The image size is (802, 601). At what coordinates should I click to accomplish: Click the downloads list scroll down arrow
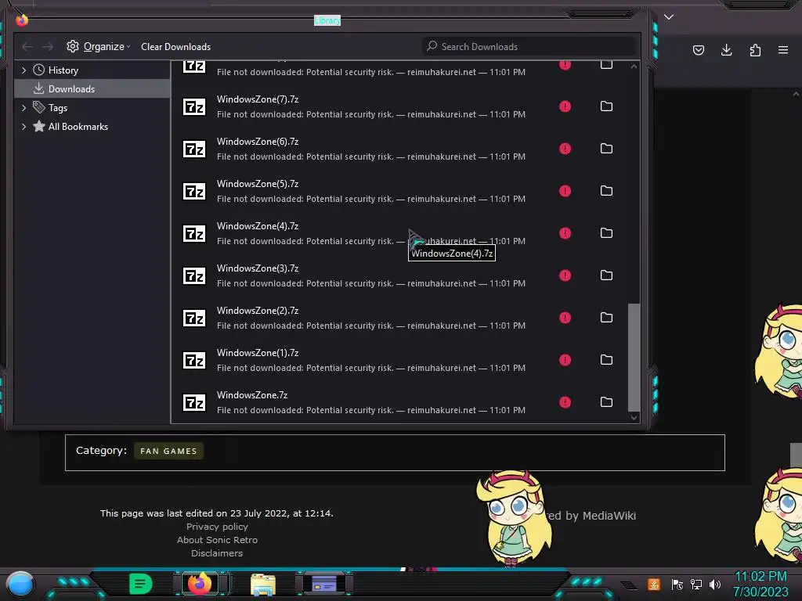pyautogui.click(x=634, y=418)
